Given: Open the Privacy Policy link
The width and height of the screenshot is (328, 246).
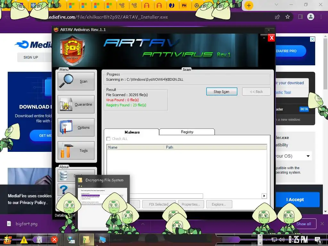Looking at the screenshot, I should (33, 202).
